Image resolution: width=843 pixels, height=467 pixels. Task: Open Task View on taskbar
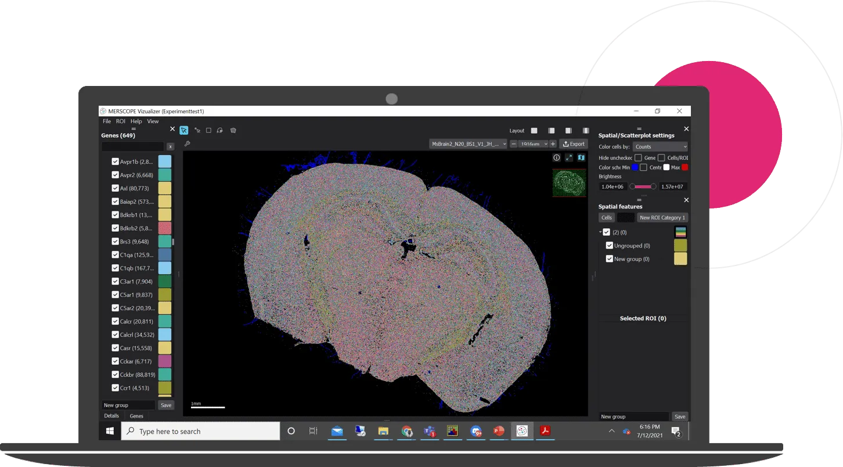coord(314,431)
